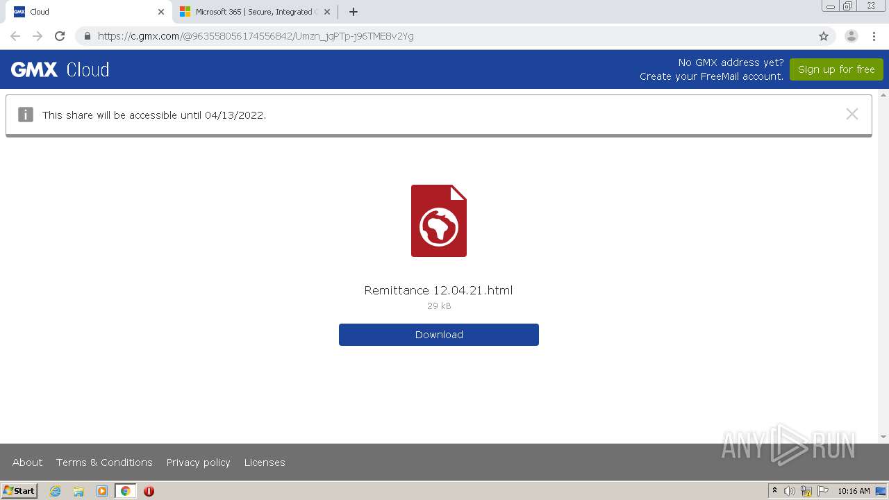The image size is (889, 500).
Task: Click the Create your FreeMail account text
Action: click(x=711, y=76)
